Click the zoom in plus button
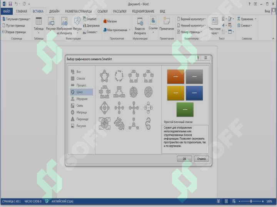 point(263,201)
